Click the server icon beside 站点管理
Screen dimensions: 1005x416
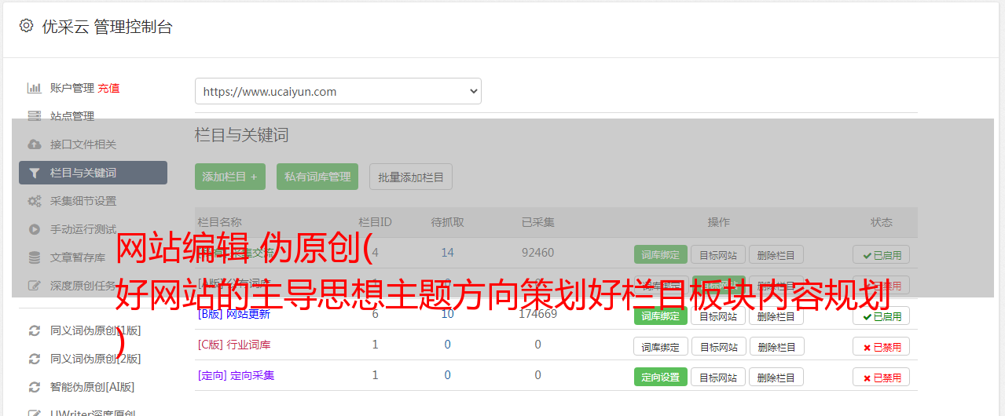tap(34, 116)
